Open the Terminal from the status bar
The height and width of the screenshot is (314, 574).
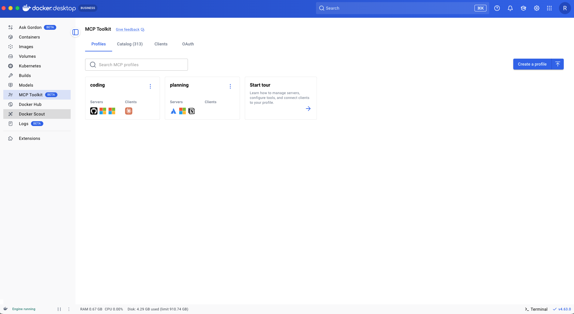point(536,309)
